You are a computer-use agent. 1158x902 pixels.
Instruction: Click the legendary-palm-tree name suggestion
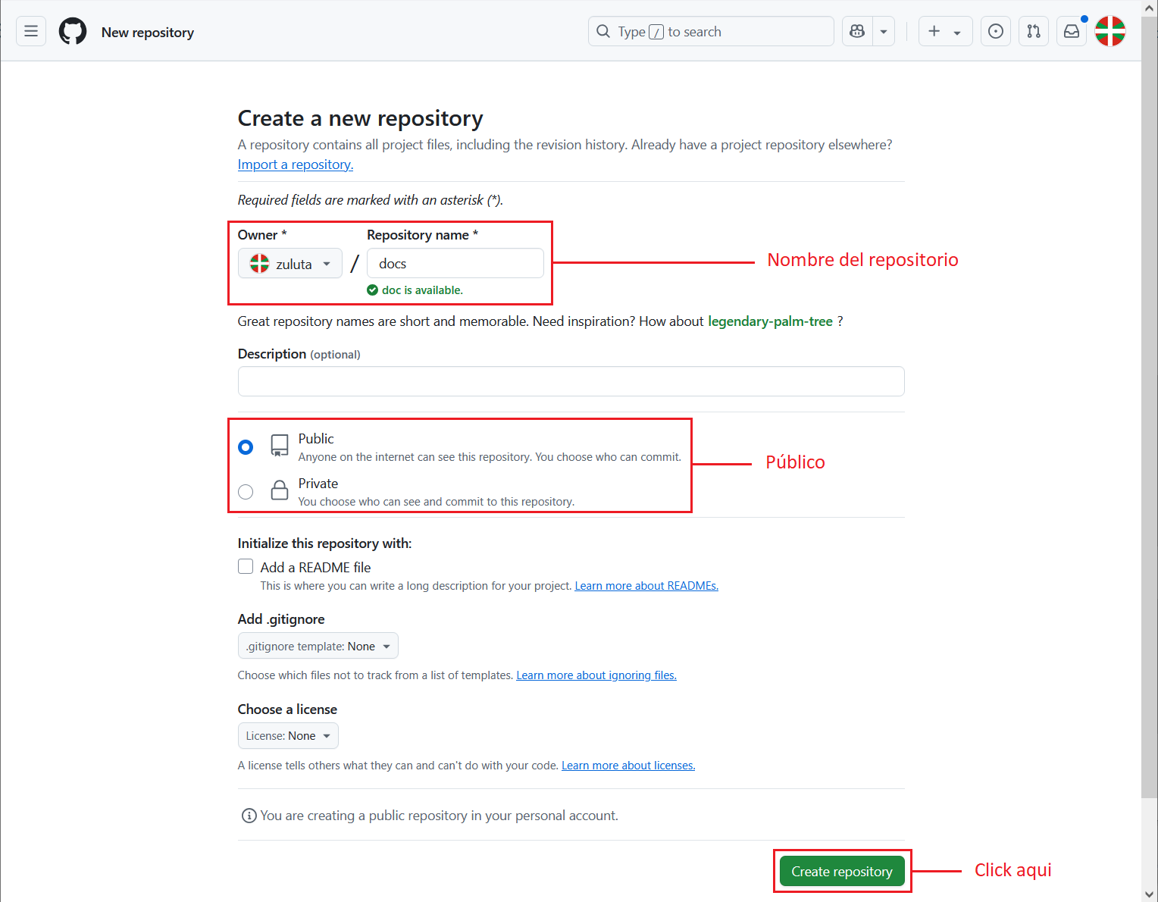coord(770,321)
